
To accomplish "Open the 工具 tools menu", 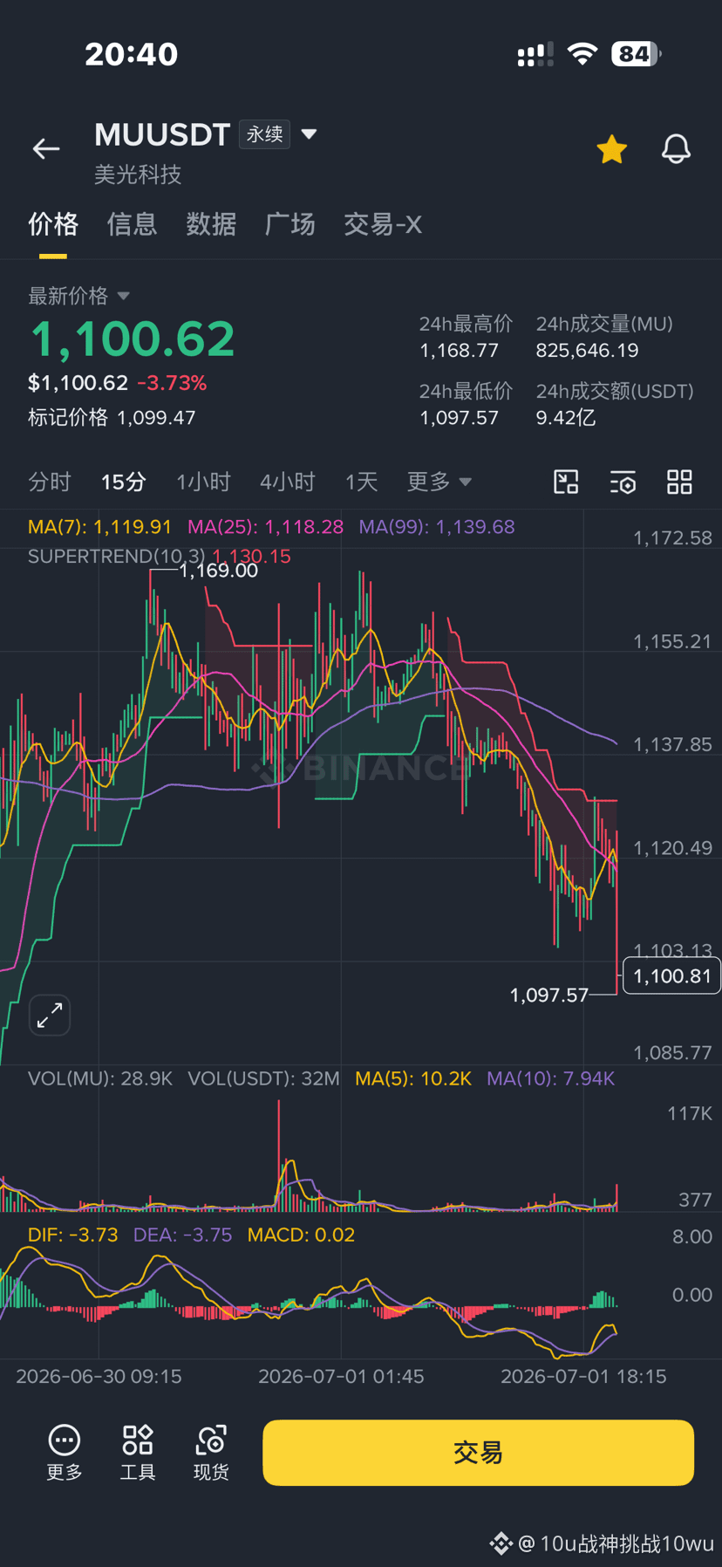I will click(138, 1453).
